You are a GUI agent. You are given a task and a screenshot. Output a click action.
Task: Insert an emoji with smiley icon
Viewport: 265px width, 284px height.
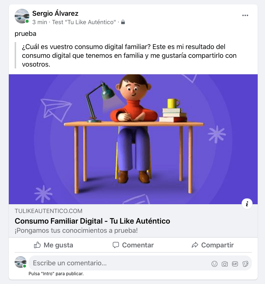pos(214,264)
